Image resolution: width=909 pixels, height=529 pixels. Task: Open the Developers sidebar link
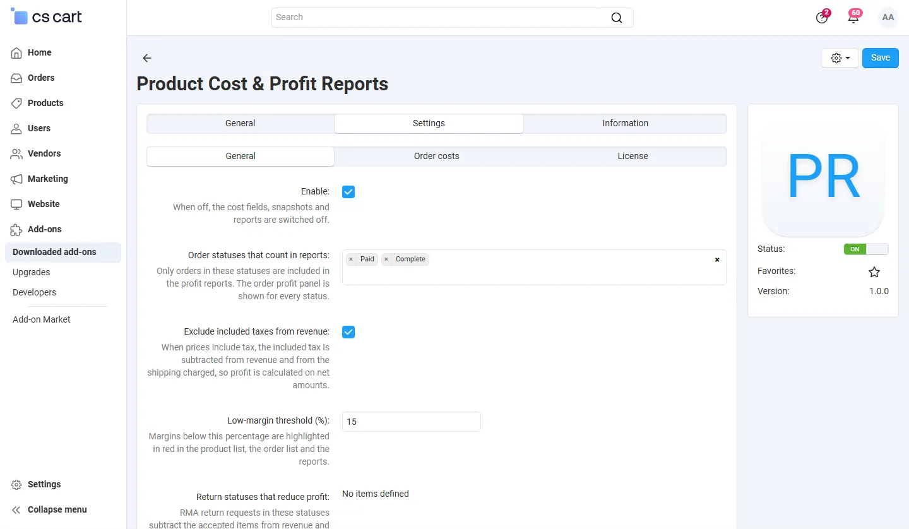pyautogui.click(x=35, y=292)
